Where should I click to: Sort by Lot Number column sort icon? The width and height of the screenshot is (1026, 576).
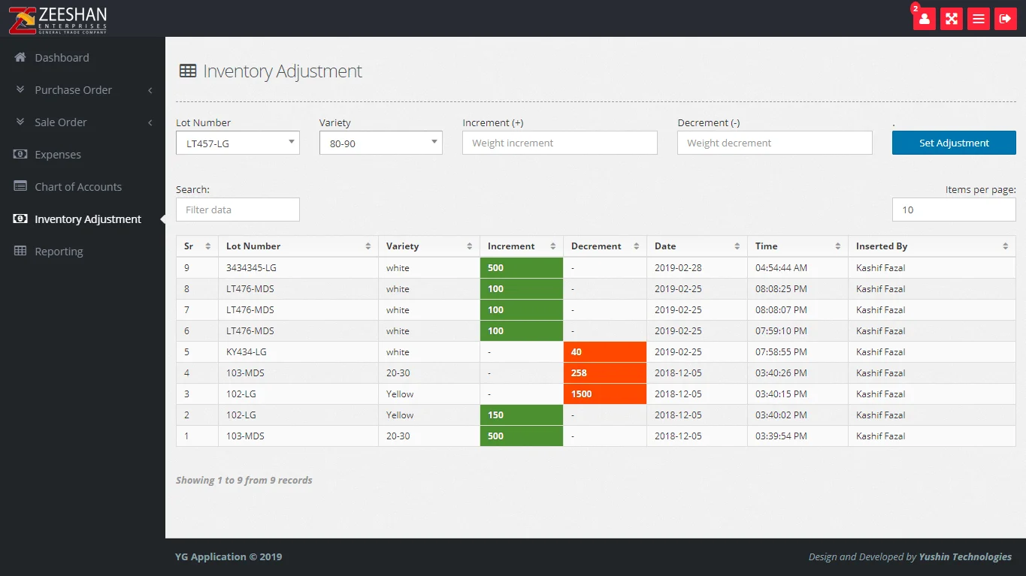coord(368,246)
